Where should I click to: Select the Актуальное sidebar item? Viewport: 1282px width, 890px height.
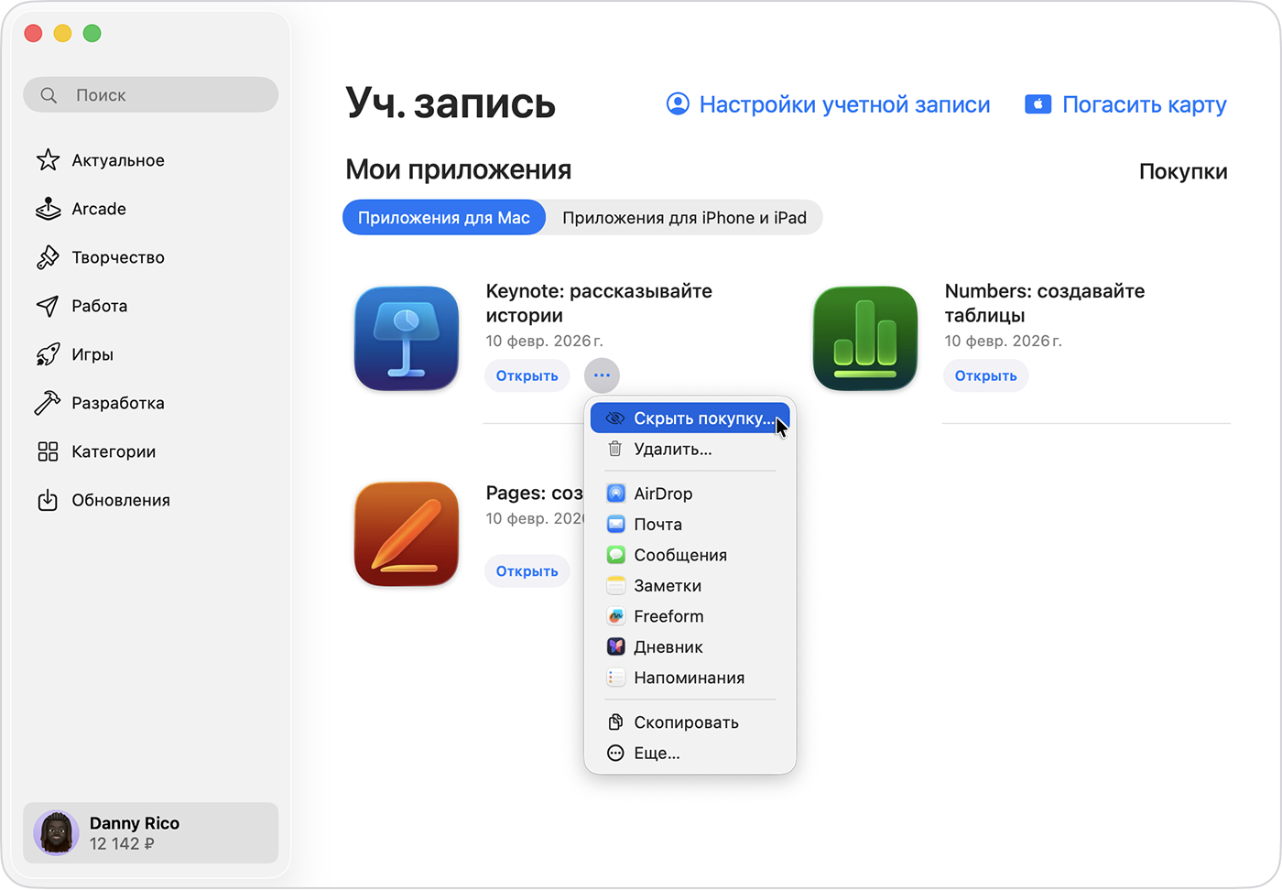117,160
